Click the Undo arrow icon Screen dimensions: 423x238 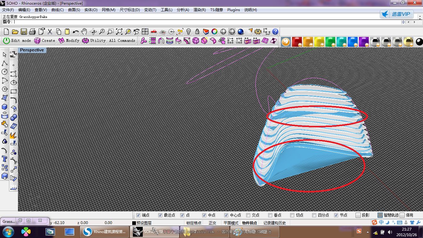[x=76, y=32]
